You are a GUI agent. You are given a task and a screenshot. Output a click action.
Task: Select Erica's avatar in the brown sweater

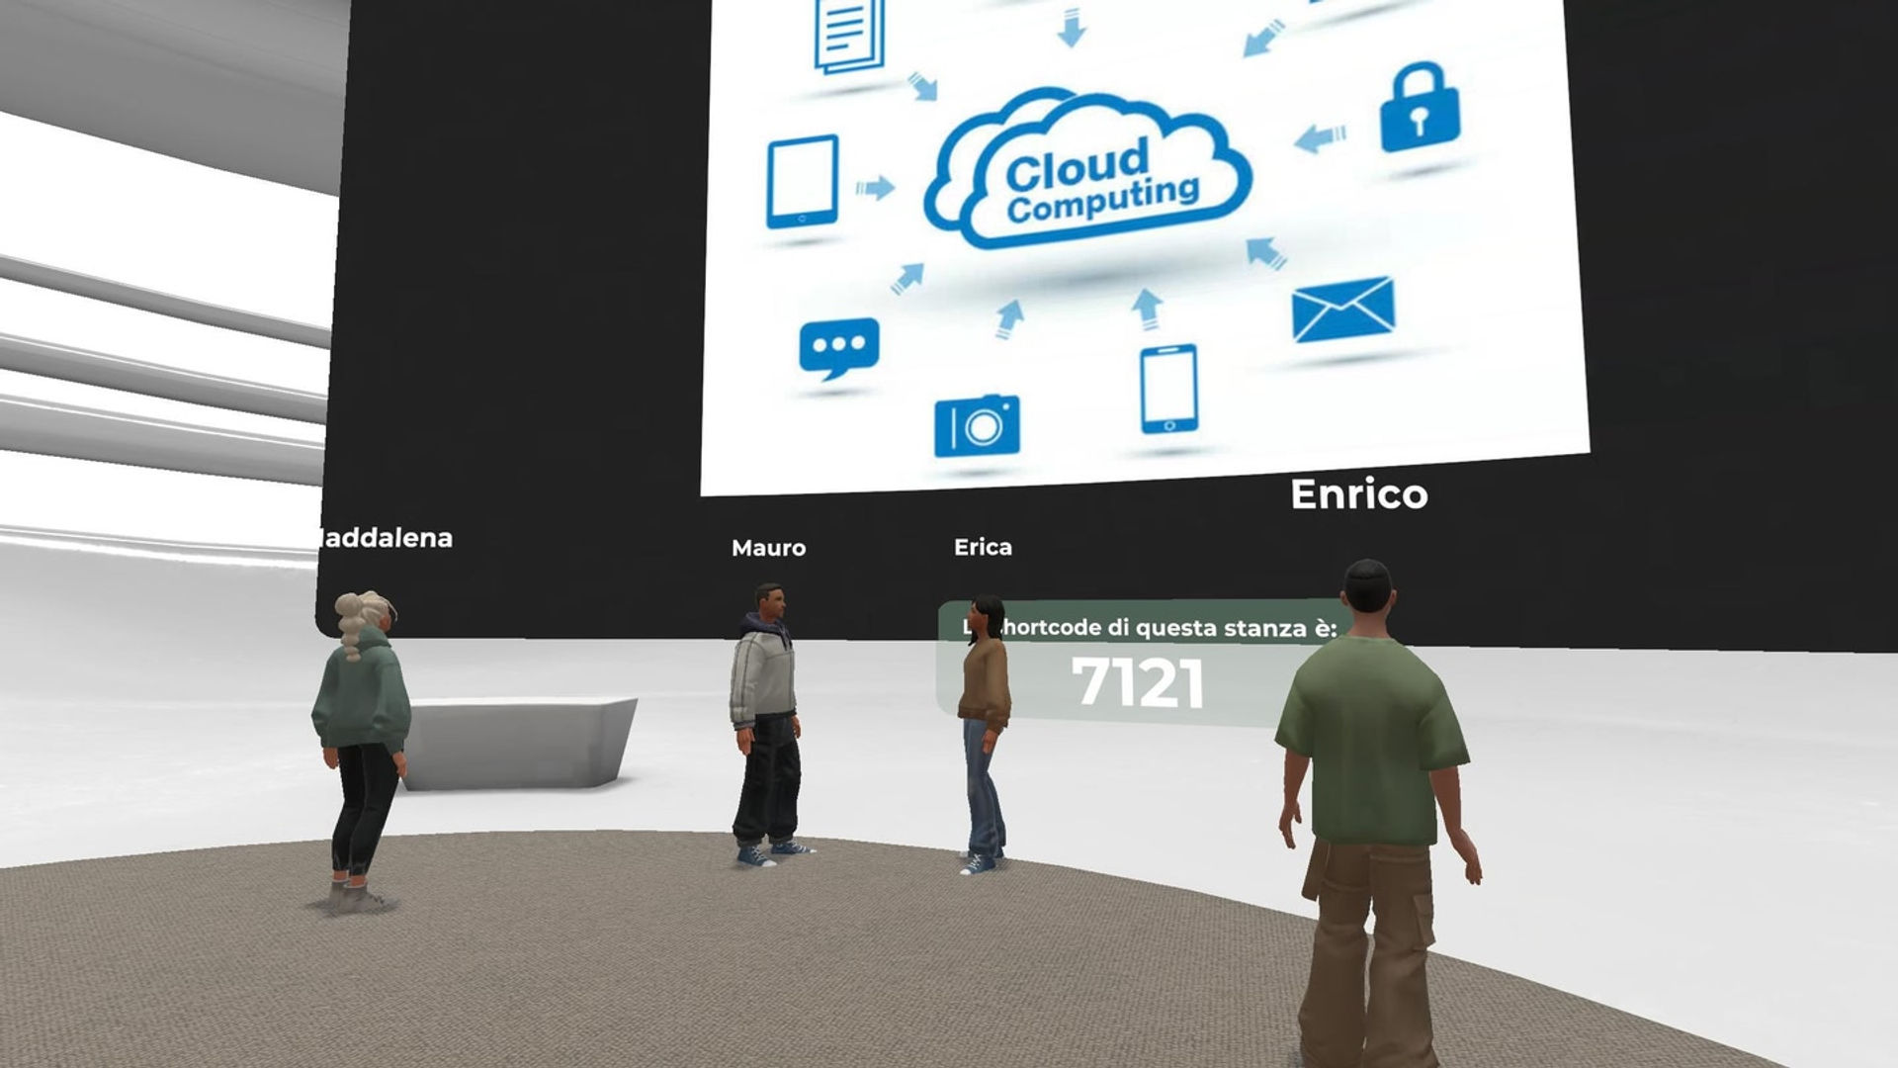pyautogui.click(x=984, y=735)
